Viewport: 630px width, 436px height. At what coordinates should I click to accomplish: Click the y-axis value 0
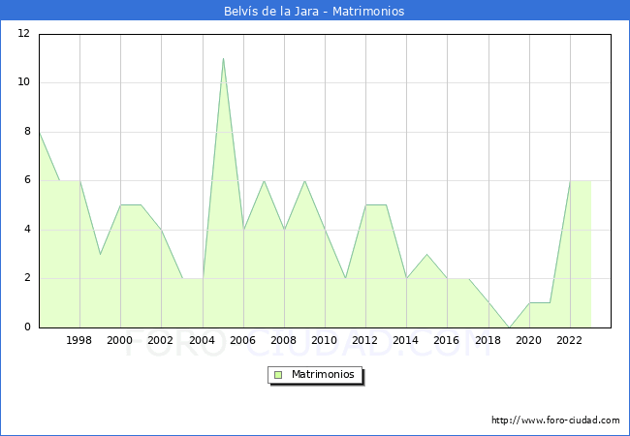tap(27, 327)
